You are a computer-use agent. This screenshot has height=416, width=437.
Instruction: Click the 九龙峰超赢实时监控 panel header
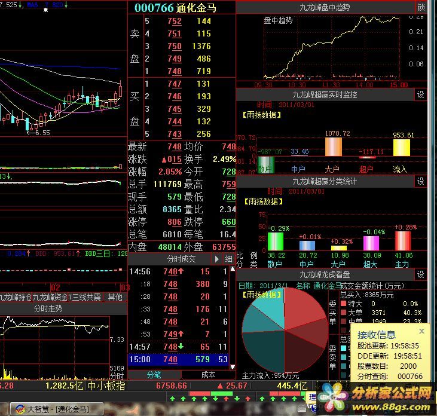click(x=325, y=94)
